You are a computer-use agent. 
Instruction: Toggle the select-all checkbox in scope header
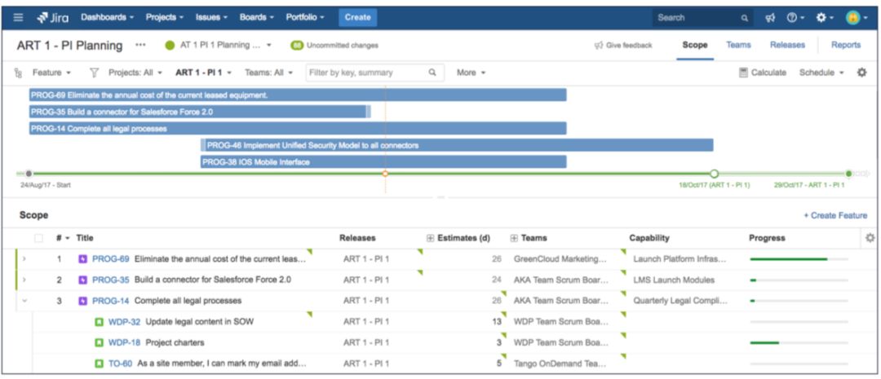pos(39,238)
